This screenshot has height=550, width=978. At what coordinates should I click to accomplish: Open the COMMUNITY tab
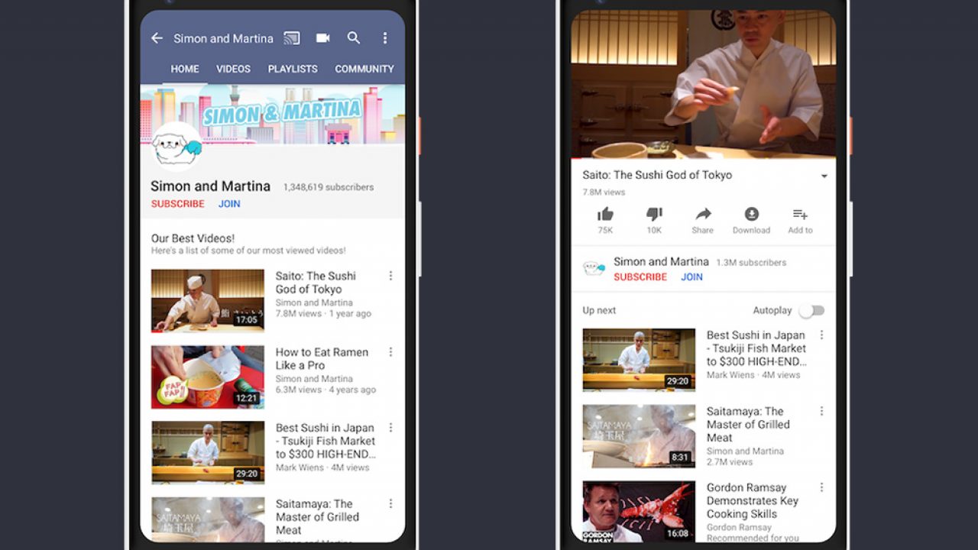(364, 69)
